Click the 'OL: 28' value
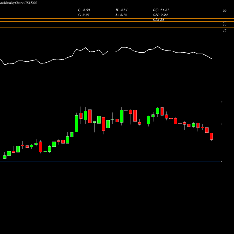 158,20
